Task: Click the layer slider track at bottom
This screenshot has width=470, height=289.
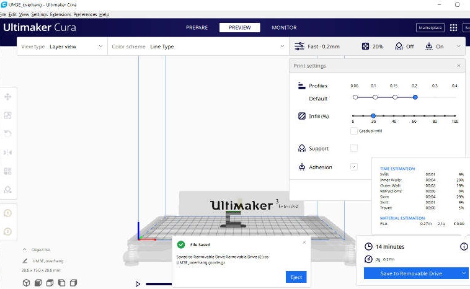Action: pyautogui.click(x=159, y=284)
